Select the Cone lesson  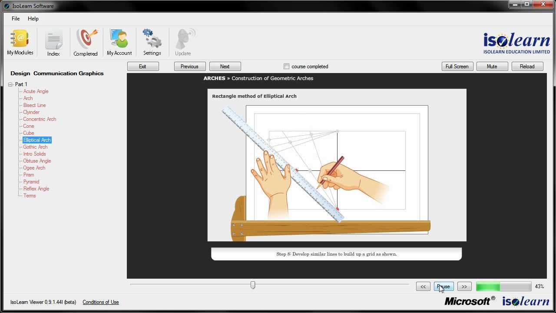pos(29,126)
